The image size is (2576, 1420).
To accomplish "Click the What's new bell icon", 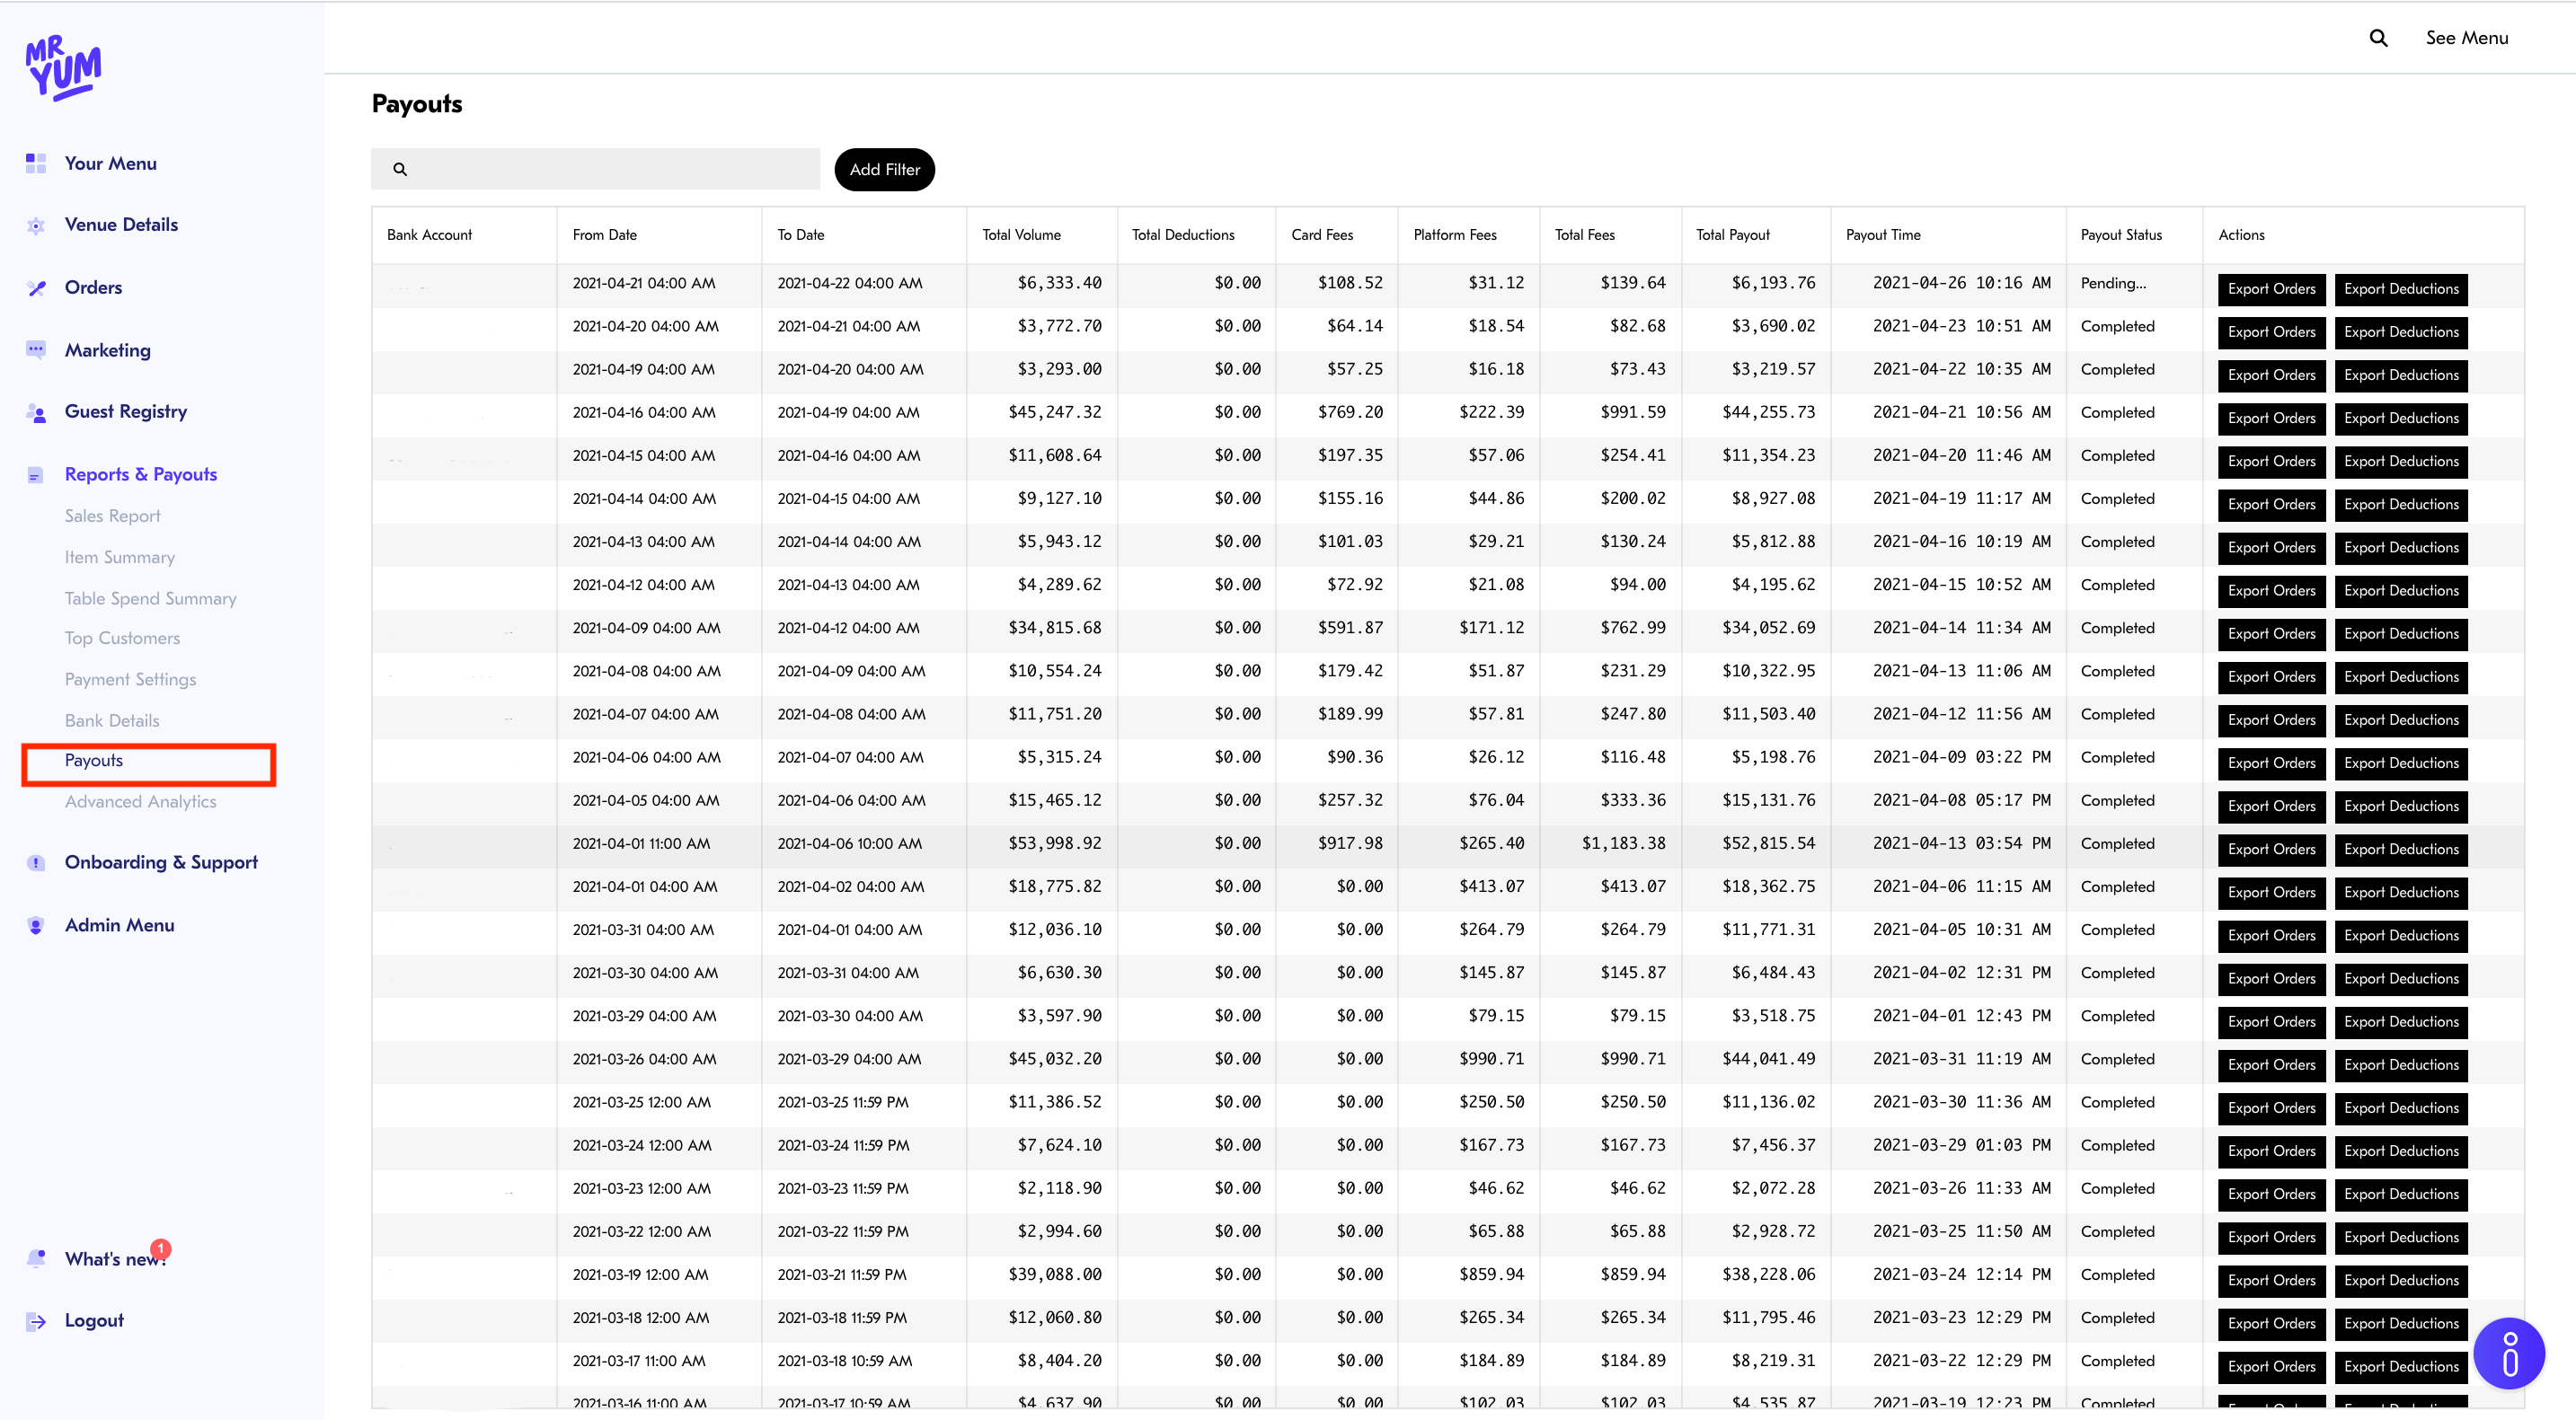I will click(x=36, y=1258).
